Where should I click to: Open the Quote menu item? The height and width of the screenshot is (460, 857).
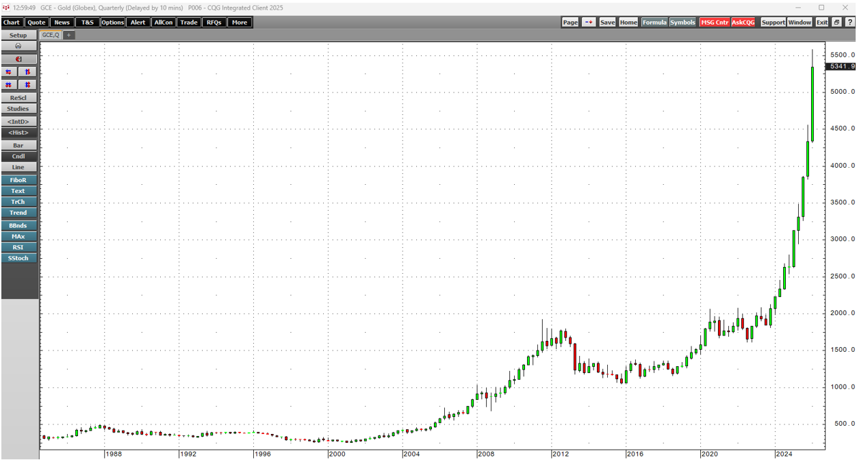[x=36, y=23]
